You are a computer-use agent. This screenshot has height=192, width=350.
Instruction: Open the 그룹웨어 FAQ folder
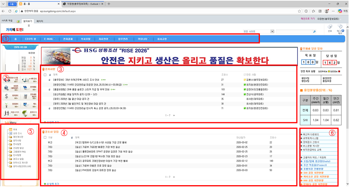pyautogui.click(x=19, y=152)
